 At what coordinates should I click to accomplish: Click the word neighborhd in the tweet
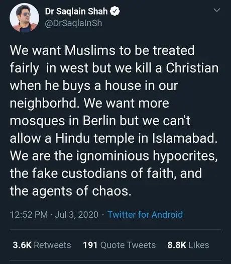click(43, 103)
